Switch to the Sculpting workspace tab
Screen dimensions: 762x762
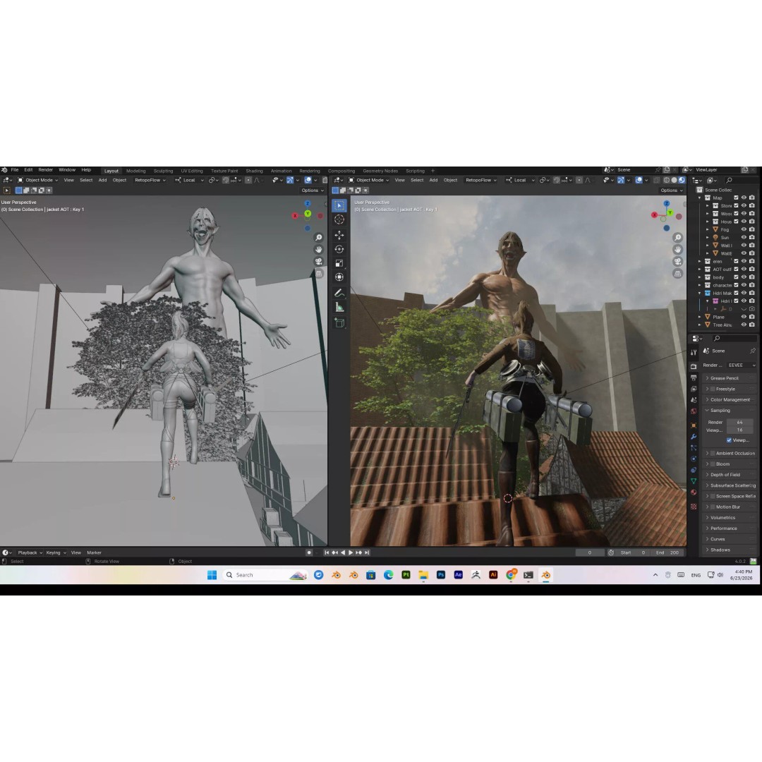coord(163,171)
